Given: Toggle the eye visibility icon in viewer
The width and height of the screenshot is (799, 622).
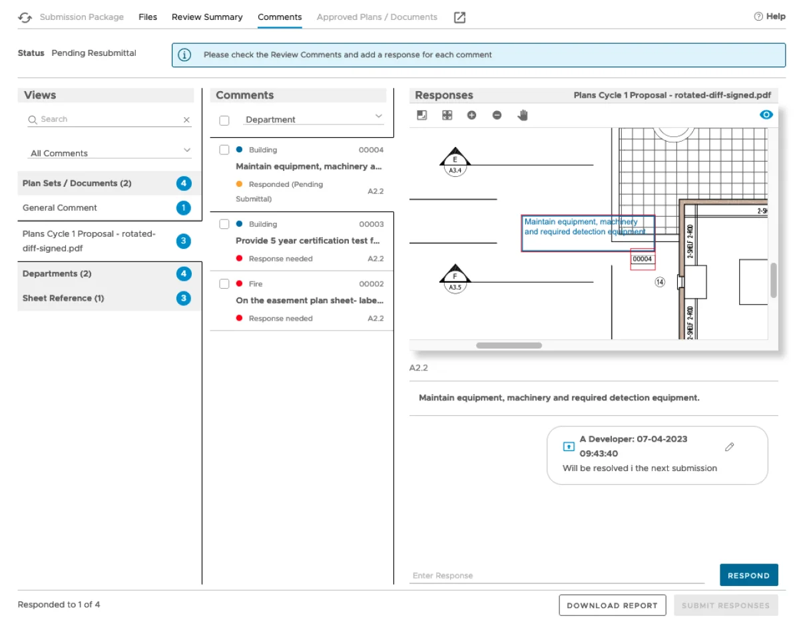Looking at the screenshot, I should 766,115.
